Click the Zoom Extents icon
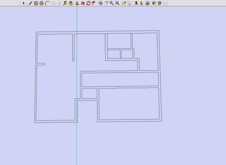226x165 pixels. (117, 3)
